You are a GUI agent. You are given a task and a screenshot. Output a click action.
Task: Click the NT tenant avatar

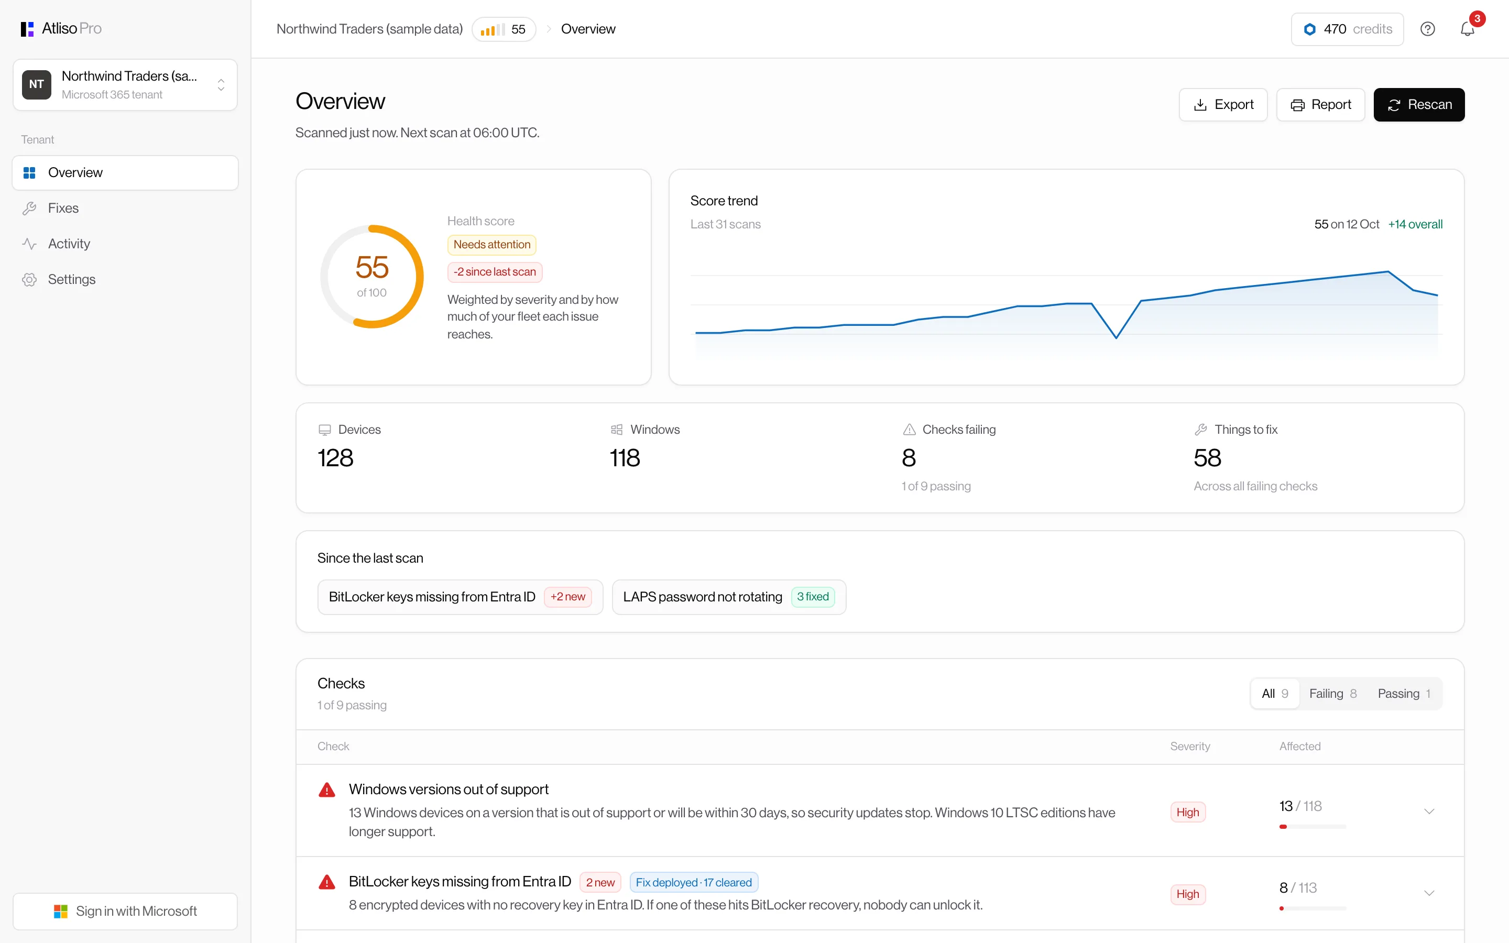pyautogui.click(x=37, y=85)
